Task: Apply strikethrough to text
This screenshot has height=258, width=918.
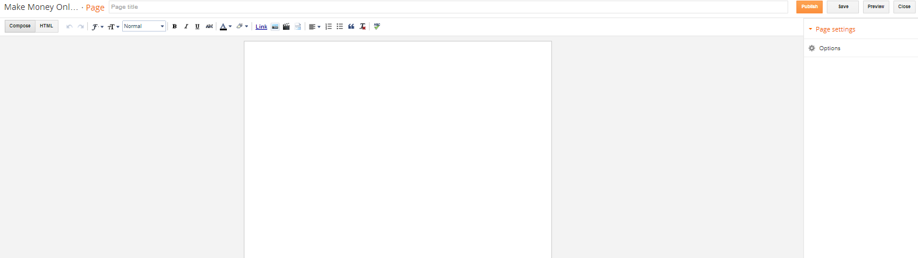Action: [x=209, y=26]
